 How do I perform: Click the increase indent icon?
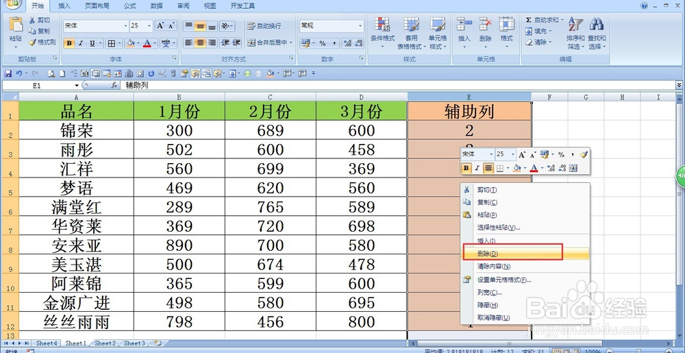[236, 42]
